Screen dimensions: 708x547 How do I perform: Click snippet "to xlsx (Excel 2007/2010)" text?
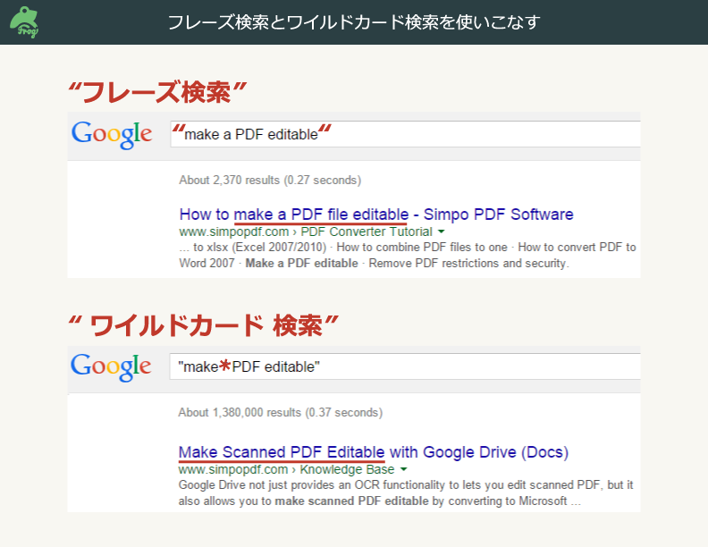pos(259,248)
